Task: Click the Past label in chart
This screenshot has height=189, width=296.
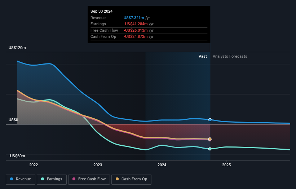Action: click(203, 57)
